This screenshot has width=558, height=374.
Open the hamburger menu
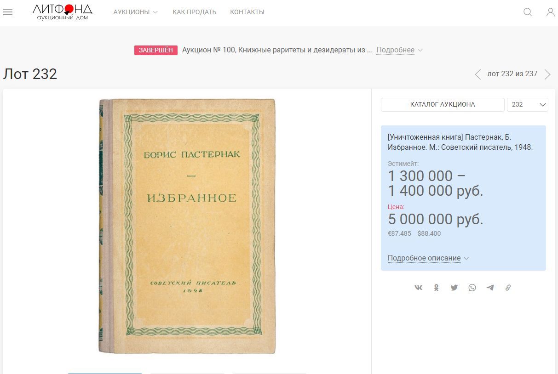(x=8, y=12)
